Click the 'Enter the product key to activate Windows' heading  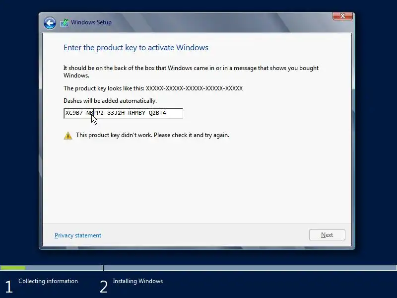tap(135, 48)
